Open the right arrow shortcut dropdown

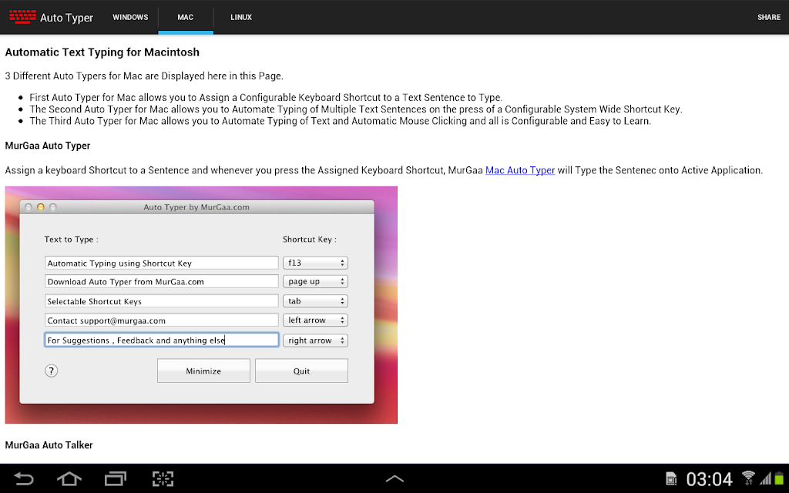click(x=315, y=340)
